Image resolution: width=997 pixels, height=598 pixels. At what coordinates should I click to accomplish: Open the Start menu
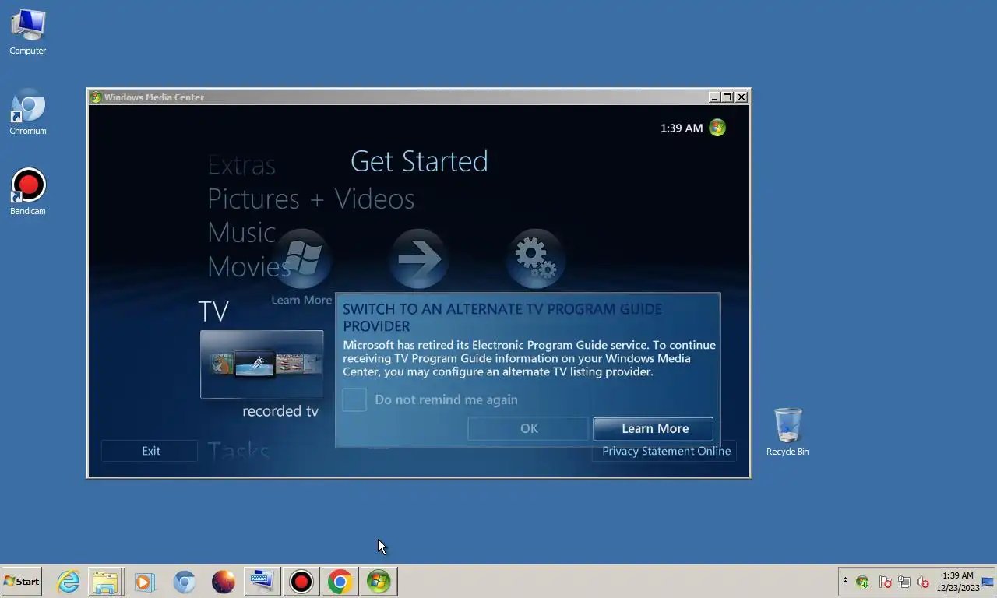click(x=22, y=581)
